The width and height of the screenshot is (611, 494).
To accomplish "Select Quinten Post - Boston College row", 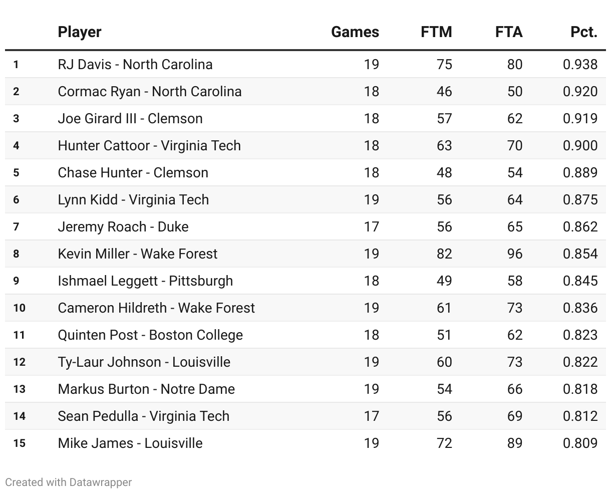I will coord(305,335).
